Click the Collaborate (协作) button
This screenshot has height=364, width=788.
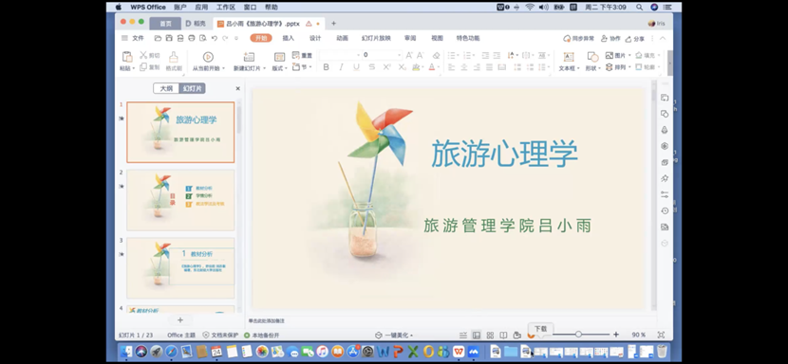610,39
